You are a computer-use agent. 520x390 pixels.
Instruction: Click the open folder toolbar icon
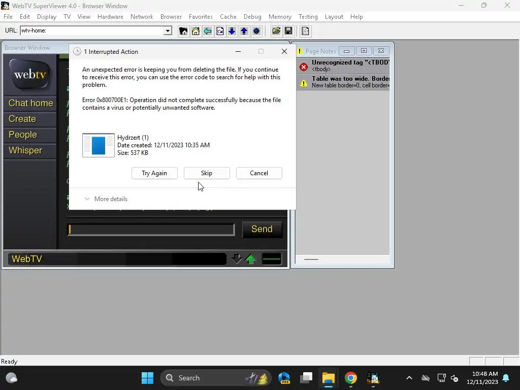pos(276,31)
